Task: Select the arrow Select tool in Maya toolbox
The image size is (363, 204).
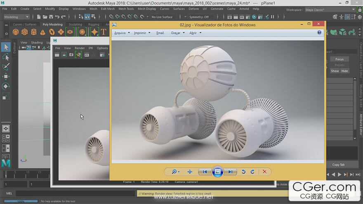Action: [x=6, y=47]
